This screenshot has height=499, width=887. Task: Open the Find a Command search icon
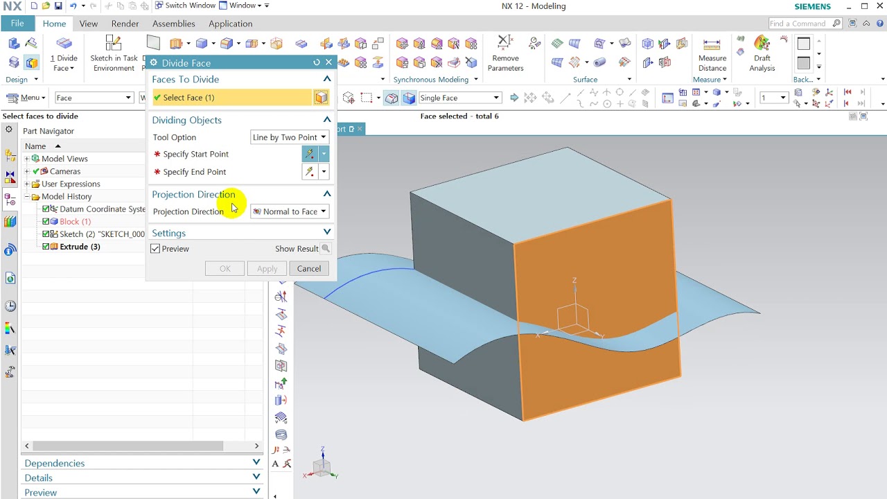[836, 24]
